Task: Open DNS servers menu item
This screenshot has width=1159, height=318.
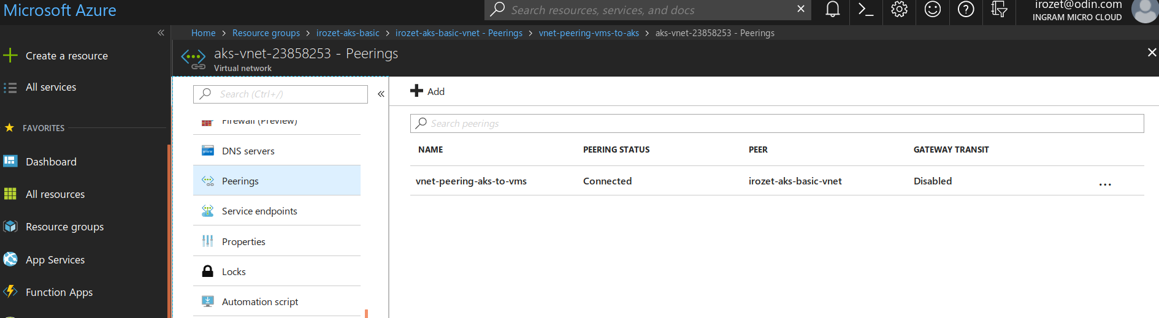Action: click(248, 151)
